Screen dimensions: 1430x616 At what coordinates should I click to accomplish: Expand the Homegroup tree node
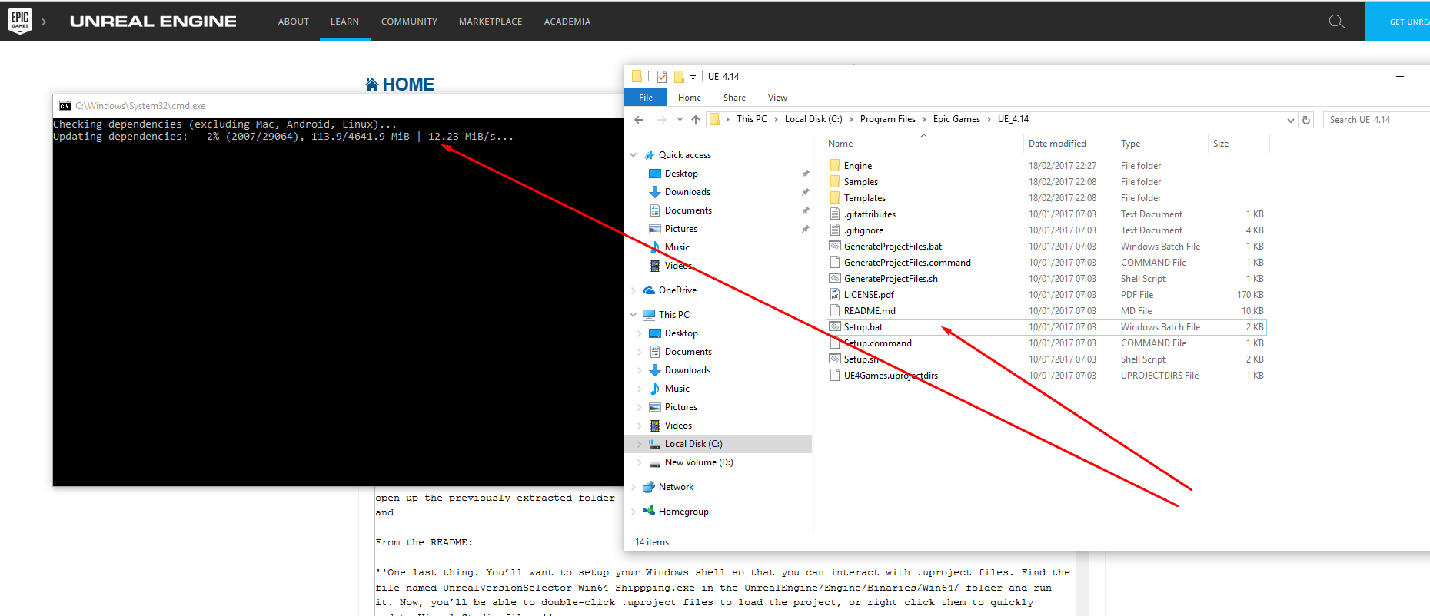click(634, 512)
